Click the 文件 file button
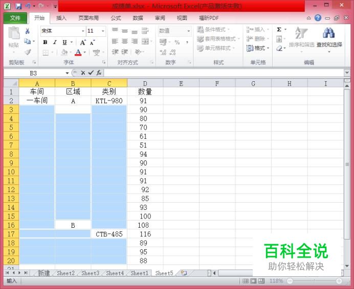This screenshot has width=354, height=289. [x=15, y=18]
